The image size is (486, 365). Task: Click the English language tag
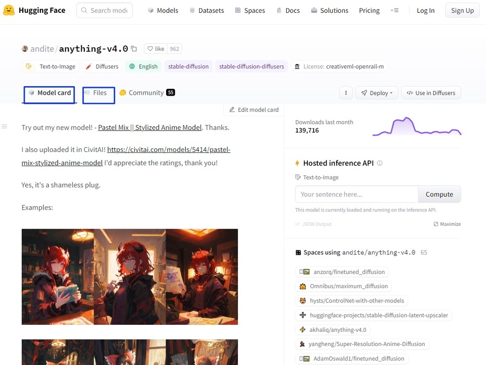coord(143,66)
